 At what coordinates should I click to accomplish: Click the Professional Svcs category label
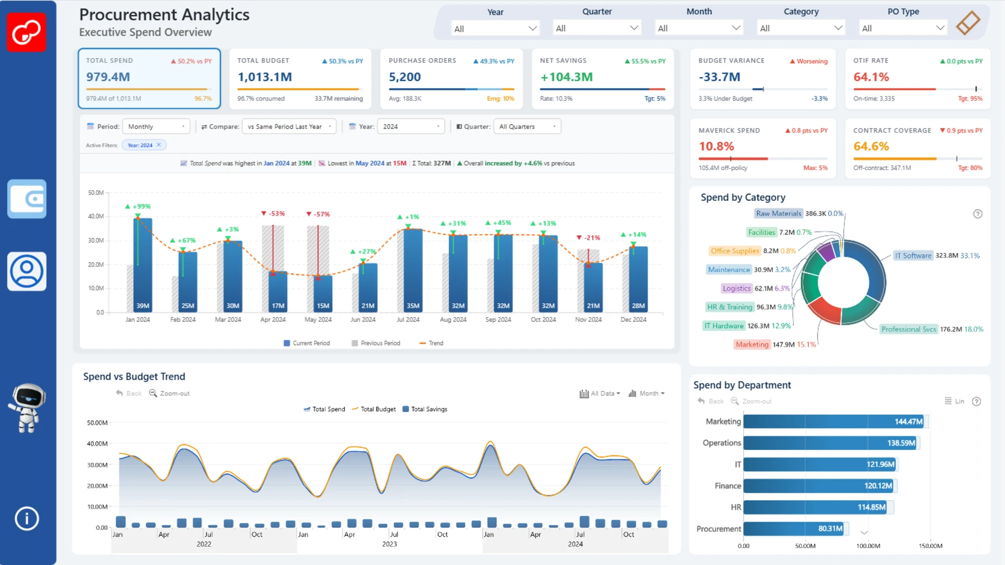[x=909, y=329]
